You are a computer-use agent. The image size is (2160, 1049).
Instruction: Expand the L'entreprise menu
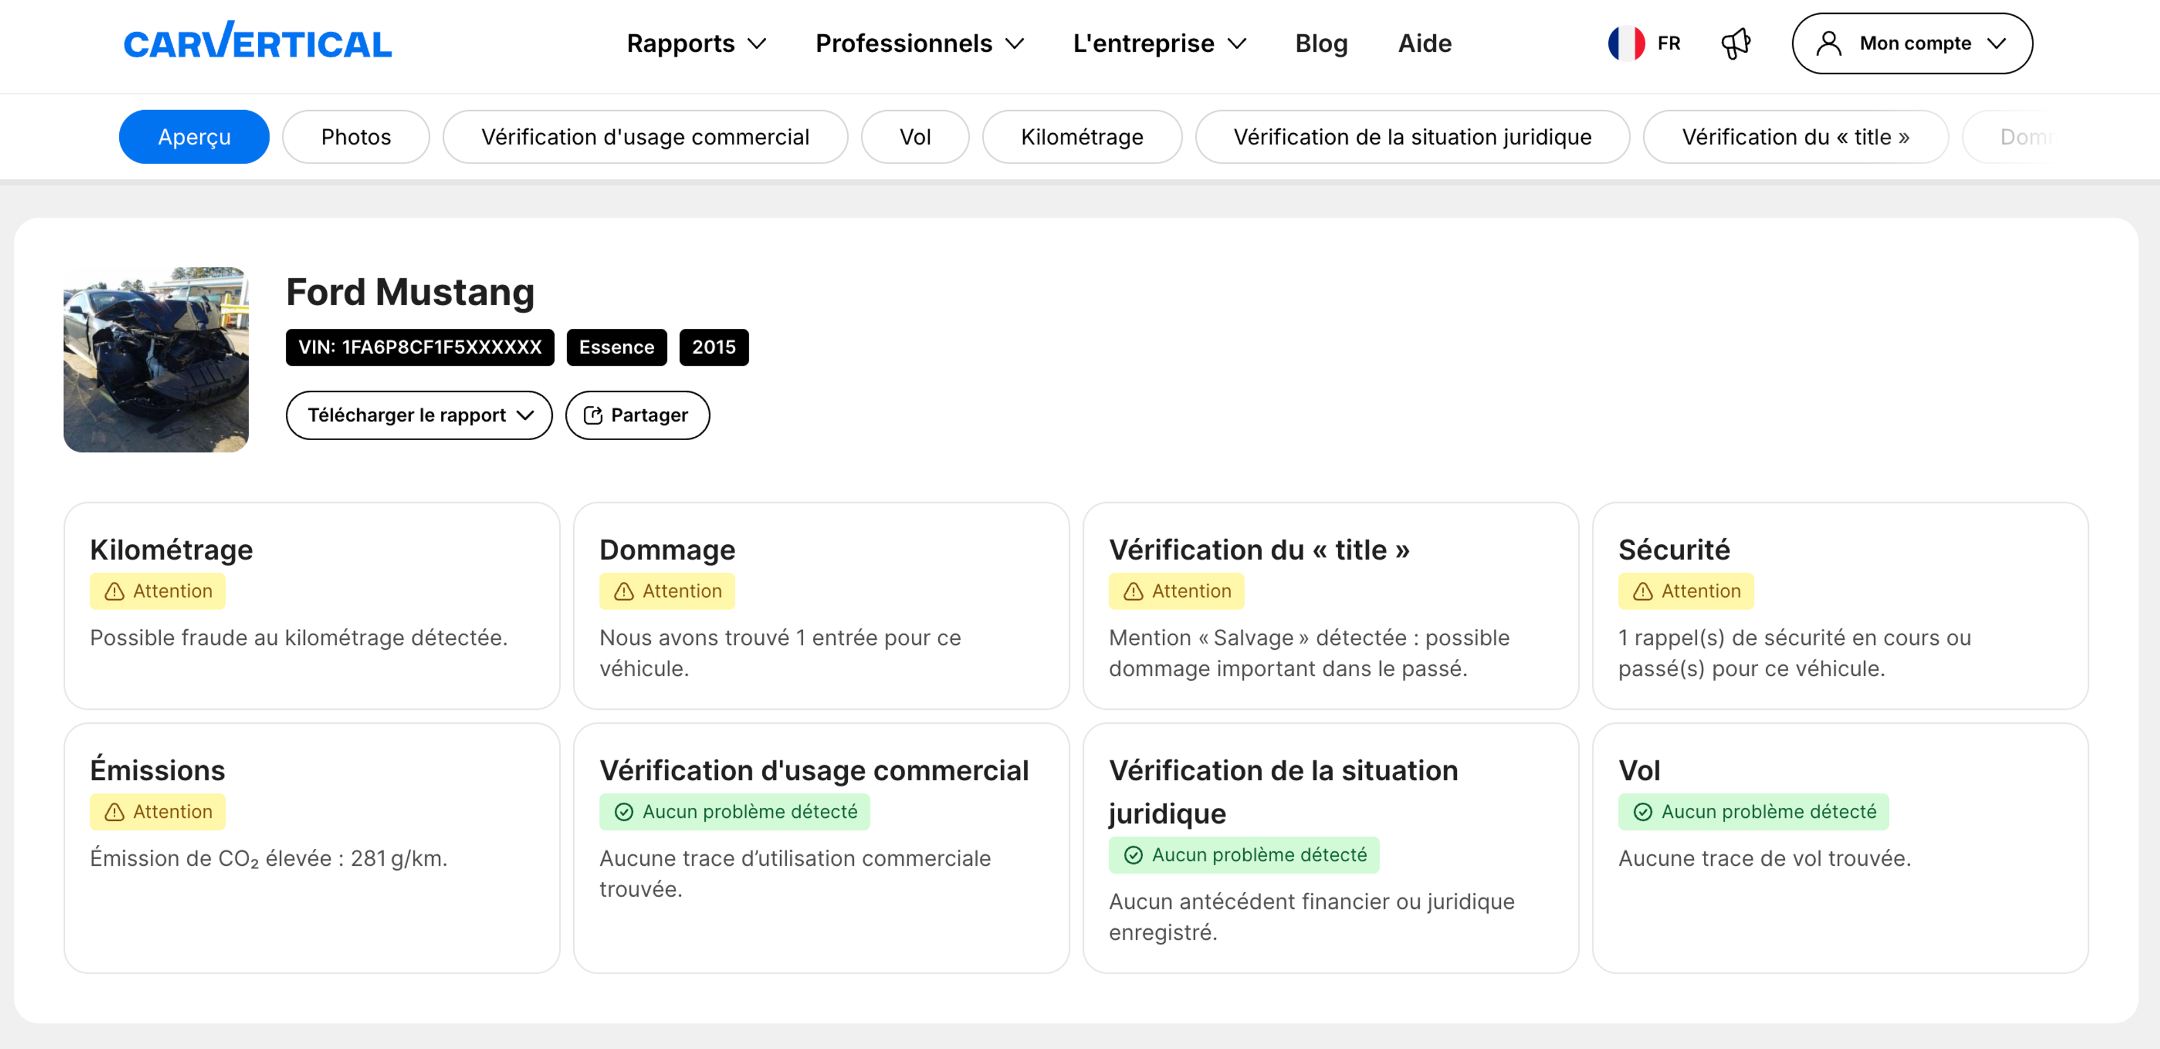[1159, 43]
